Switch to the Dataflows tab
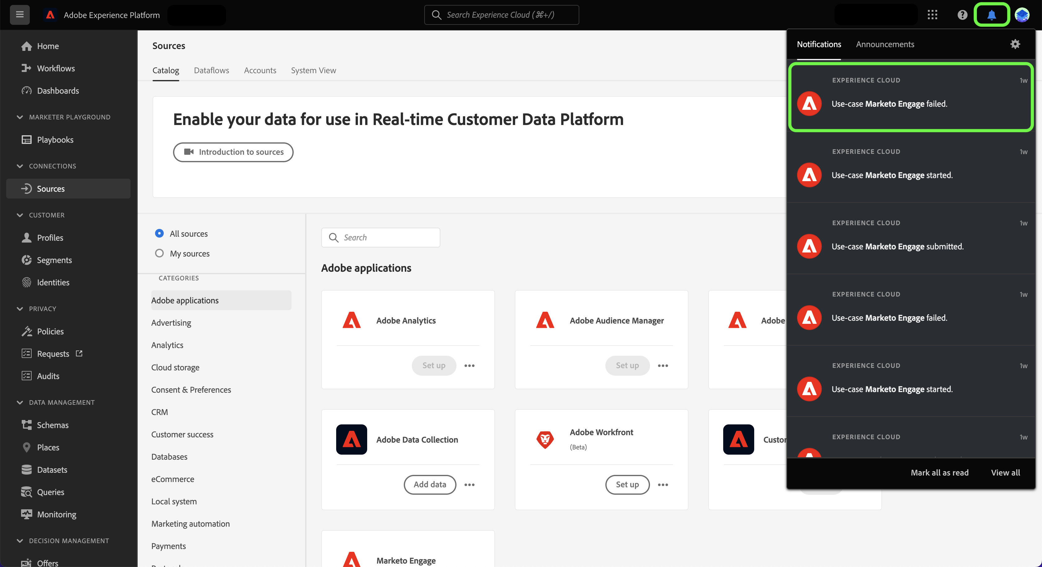The width and height of the screenshot is (1042, 567). coord(211,70)
